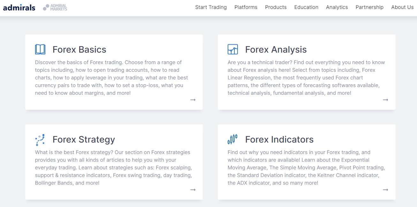Image resolution: width=417 pixels, height=207 pixels.
Task: Open the Forex Basics heading link
Action: [79, 49]
